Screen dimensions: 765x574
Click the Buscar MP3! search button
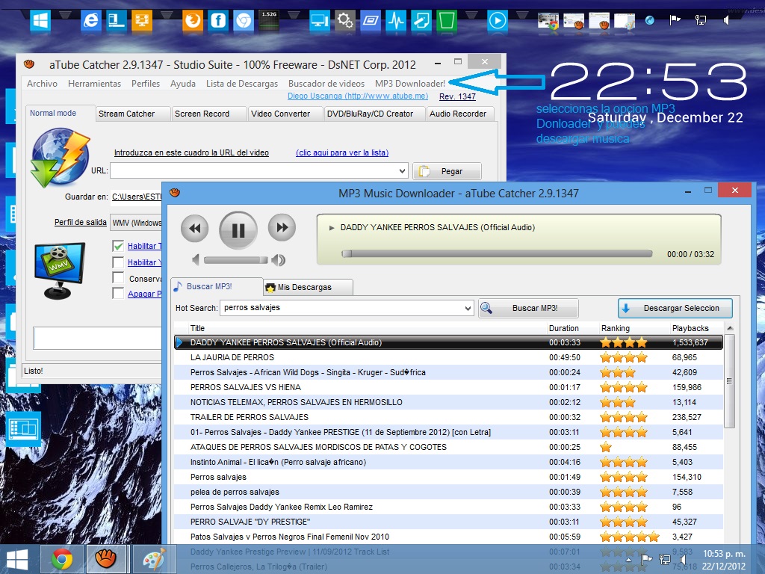coord(528,308)
